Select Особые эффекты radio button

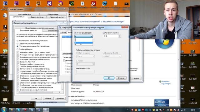(x=17, y=49)
